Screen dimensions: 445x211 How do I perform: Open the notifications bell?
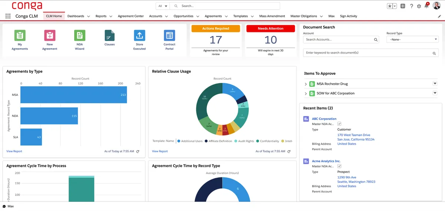(426, 6)
